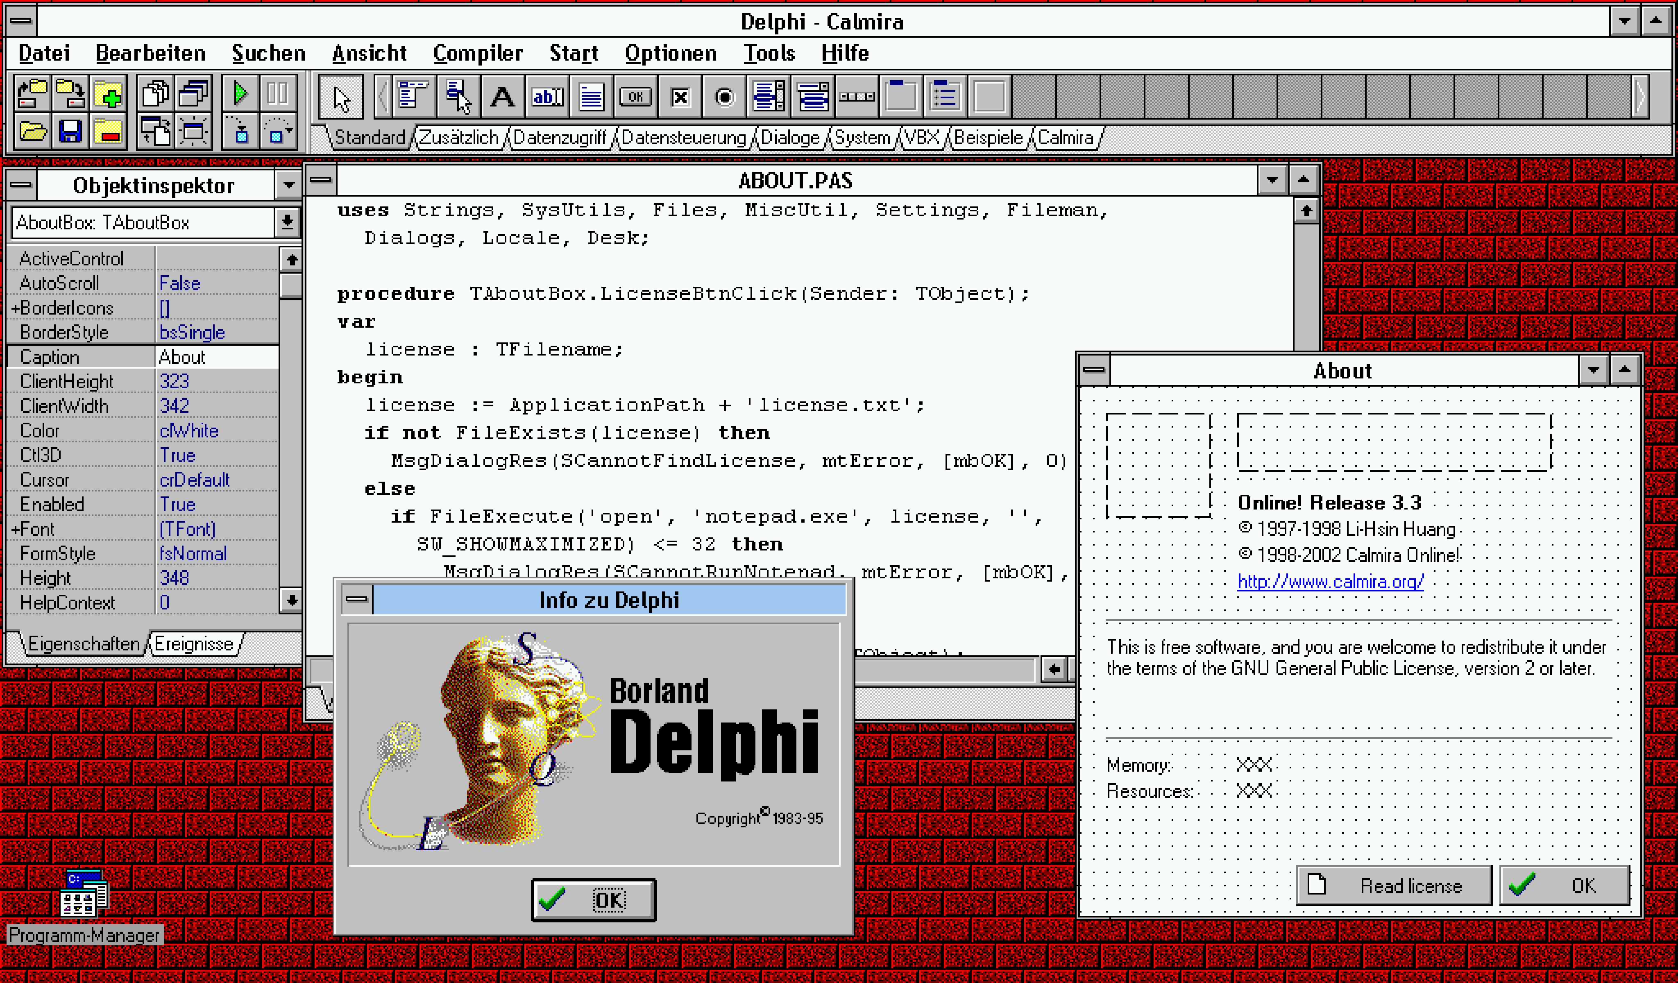This screenshot has height=983, width=1678.
Task: Click the Step Over debug icon
Action: 278,131
